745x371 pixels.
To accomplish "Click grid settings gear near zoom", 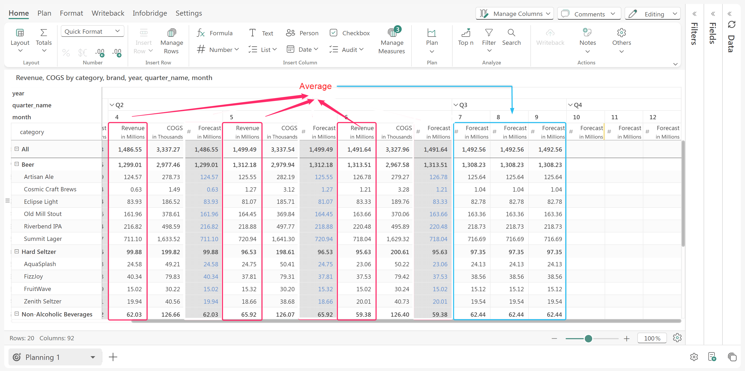I will click(x=677, y=338).
